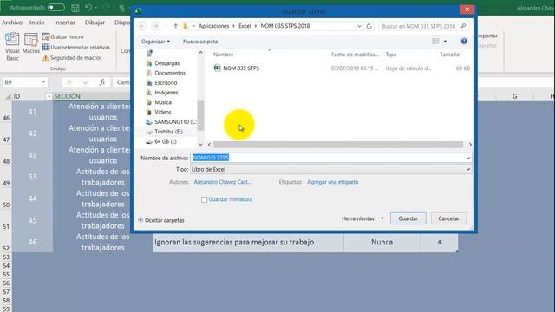Screen dimensions: 555x312
Task: Toggle the Autoguardado switch
Action: click(55, 8)
